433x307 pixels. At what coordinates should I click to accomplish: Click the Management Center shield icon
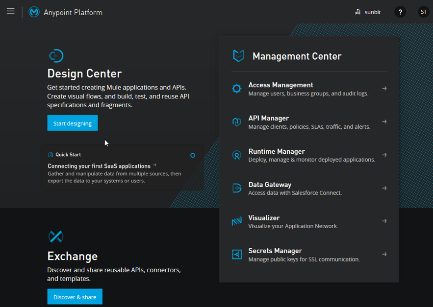[x=239, y=56]
